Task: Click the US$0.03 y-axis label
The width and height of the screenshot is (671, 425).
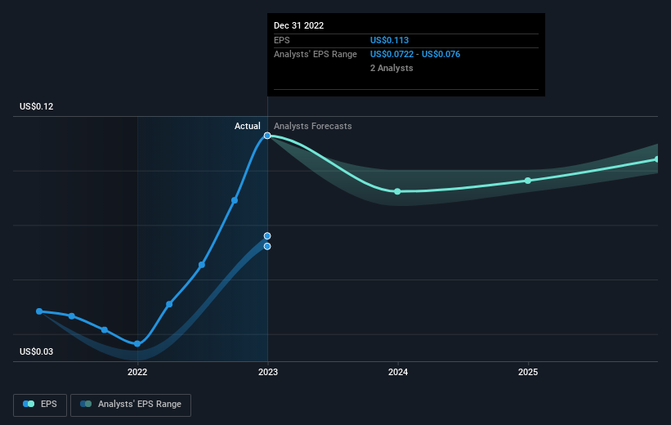Action: [x=37, y=351]
